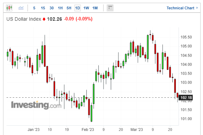This screenshot has width=203, height=135.
Task: Select the 5H interval
Action: pyautogui.click(x=69, y=8)
